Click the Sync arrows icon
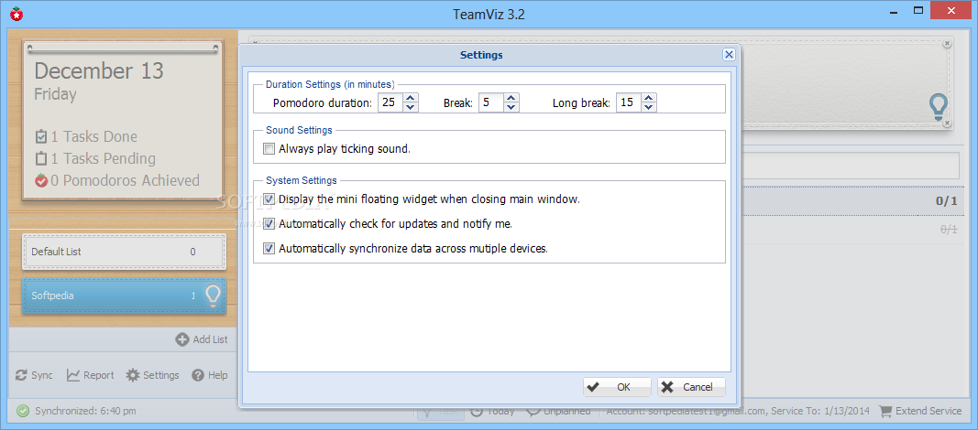Screen dimensions: 978x430 [x=21, y=375]
